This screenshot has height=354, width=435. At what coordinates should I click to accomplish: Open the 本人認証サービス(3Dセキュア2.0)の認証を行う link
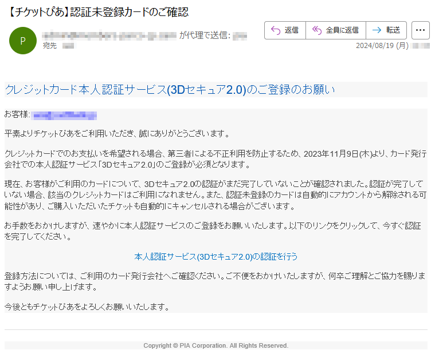(x=215, y=257)
